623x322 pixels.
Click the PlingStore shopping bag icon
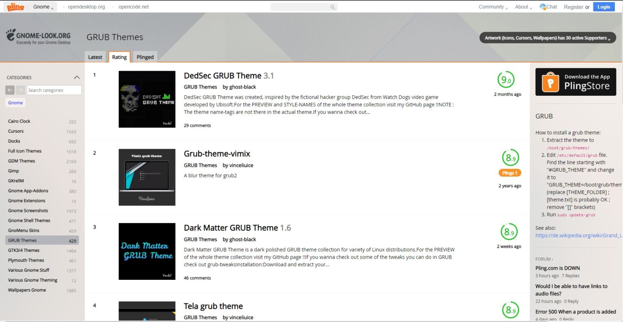point(550,82)
